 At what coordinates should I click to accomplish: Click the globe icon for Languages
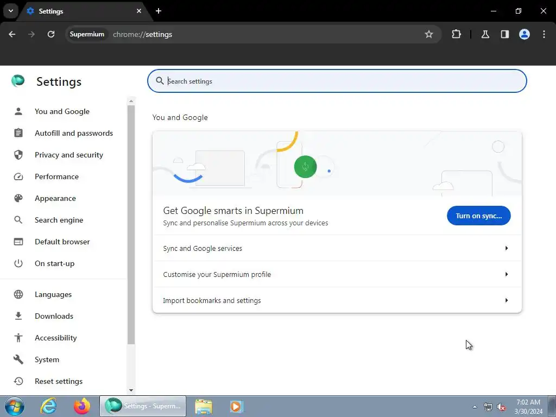point(18,294)
